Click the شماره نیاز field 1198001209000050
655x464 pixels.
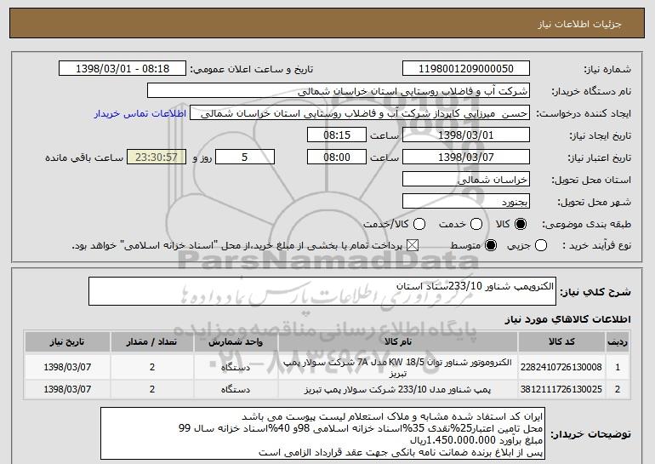[x=466, y=69]
